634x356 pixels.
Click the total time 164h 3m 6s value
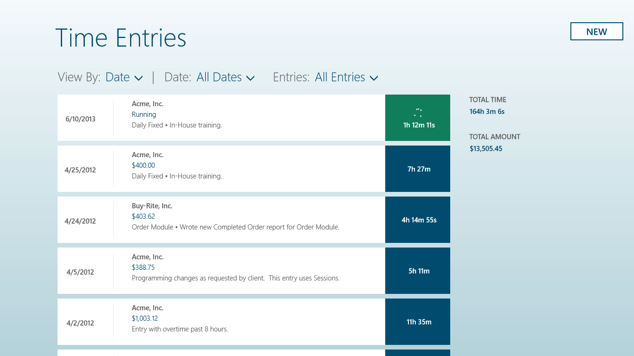pos(487,112)
